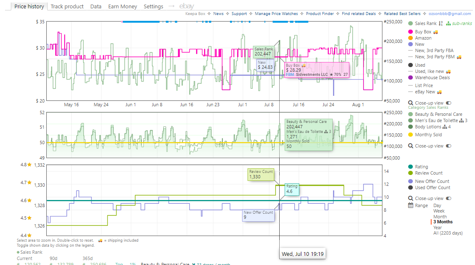Open the Settings tab
This screenshot has height=265, width=475.
point(153,6)
